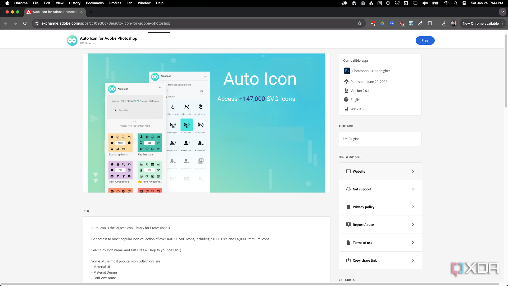Open macOS Control Center toggles

[464, 3]
